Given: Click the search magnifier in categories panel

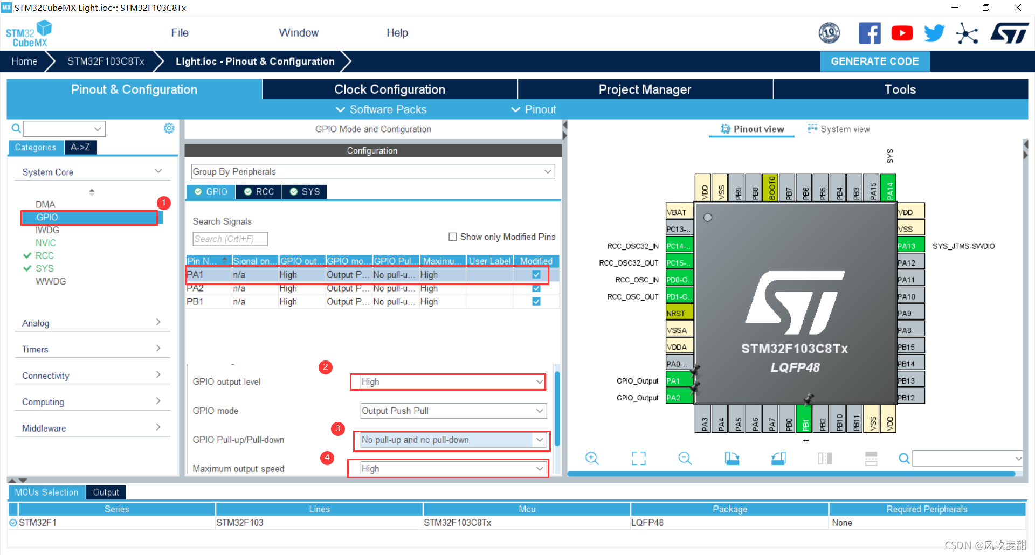Looking at the screenshot, I should [16, 129].
